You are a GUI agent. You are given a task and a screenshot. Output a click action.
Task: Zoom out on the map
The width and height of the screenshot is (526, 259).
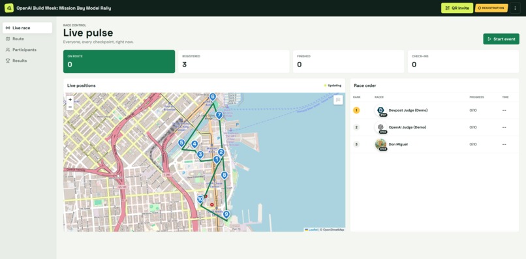tap(70, 107)
